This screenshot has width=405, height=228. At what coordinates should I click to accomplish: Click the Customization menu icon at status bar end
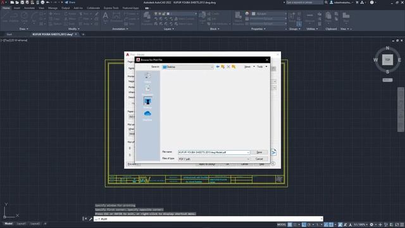point(402,225)
